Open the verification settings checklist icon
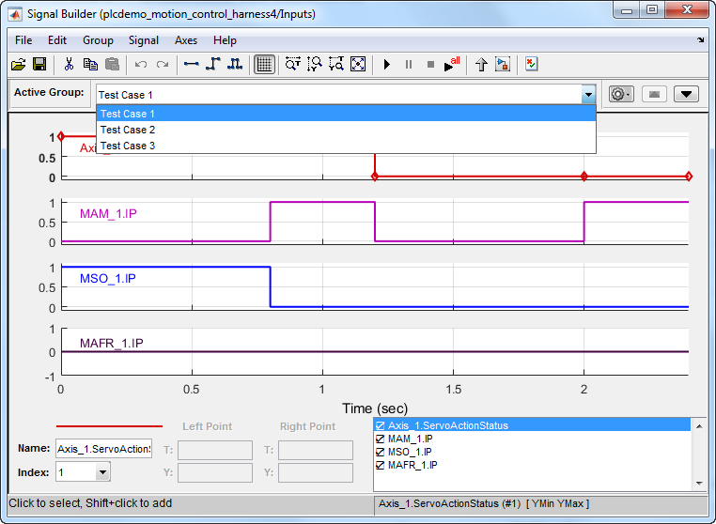Screen dimensions: 716x524 pos(531,64)
